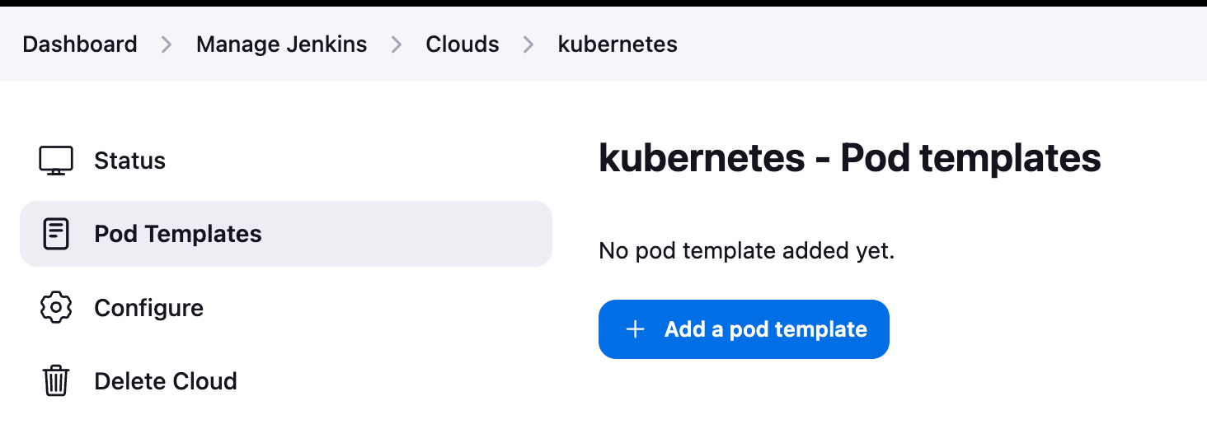This screenshot has height=438, width=1207.
Task: Click the Delete Cloud trash icon
Action: 56,381
